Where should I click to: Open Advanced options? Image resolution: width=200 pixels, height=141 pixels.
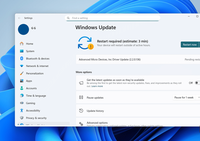click(138, 122)
